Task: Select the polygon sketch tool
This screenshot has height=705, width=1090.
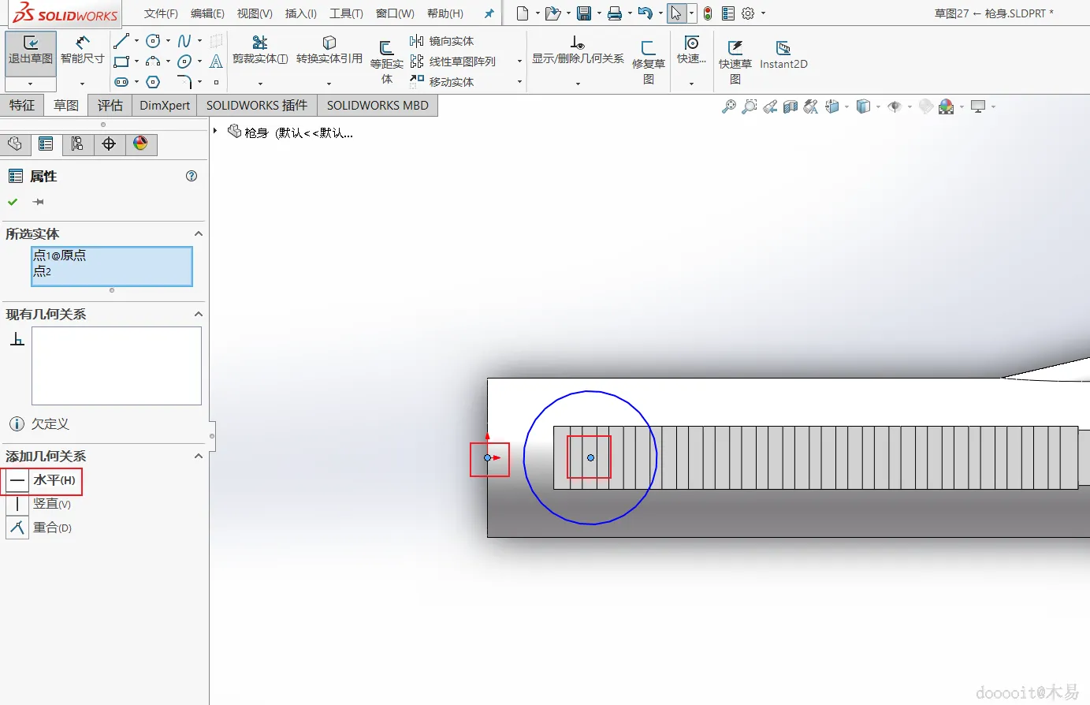Action: [x=153, y=82]
